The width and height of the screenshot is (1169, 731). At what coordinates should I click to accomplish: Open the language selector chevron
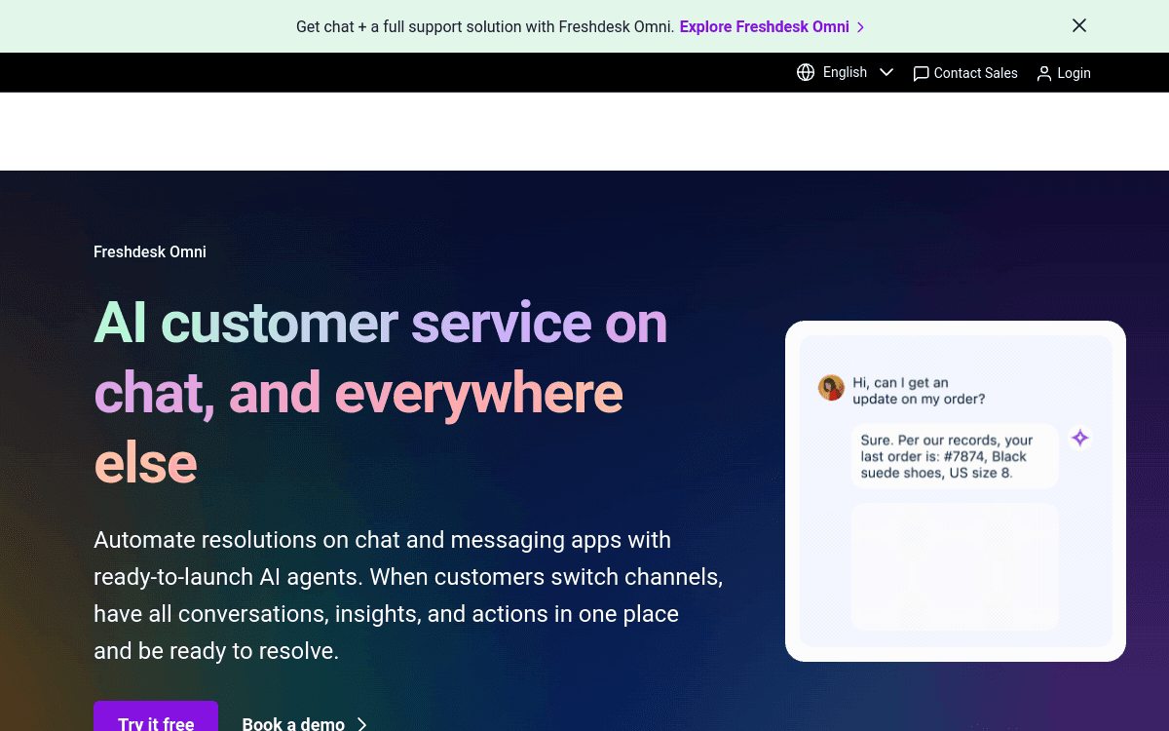pyautogui.click(x=886, y=72)
